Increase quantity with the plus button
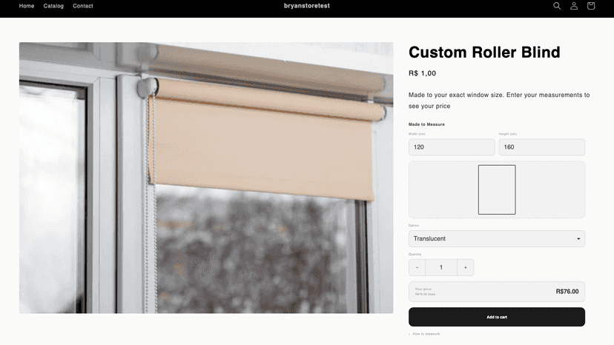This screenshot has width=614, height=345. click(x=465, y=267)
